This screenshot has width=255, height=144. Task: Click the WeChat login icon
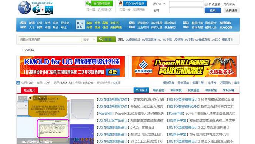pyautogui.click(x=88, y=3)
